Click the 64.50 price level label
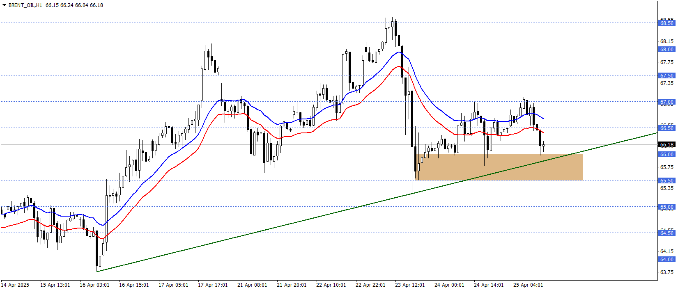 (x=667, y=233)
